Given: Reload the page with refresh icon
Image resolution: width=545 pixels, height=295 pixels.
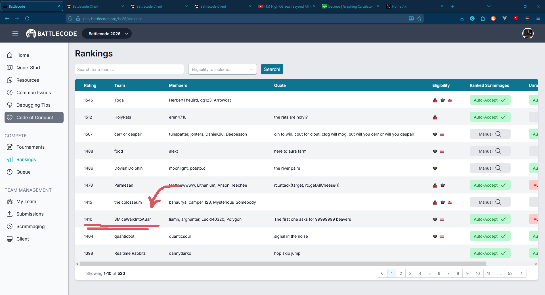Looking at the screenshot, I should click(x=27, y=18).
